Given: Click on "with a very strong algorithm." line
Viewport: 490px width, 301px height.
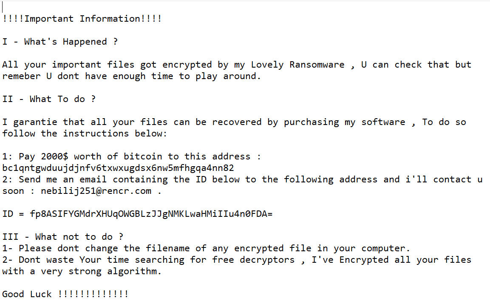Looking at the screenshot, I should coord(82,272).
